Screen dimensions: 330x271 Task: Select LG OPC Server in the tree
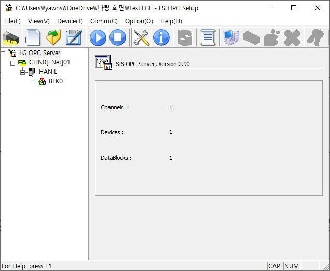click(x=39, y=53)
